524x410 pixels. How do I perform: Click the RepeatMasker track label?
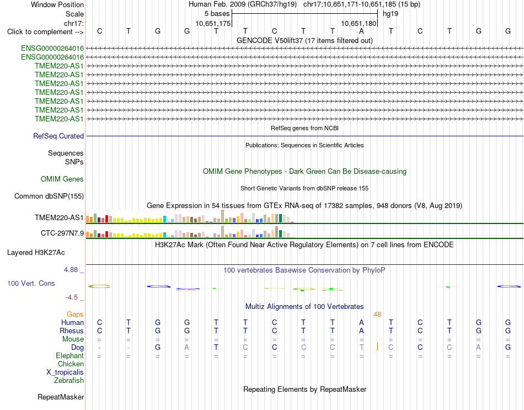pyautogui.click(x=61, y=397)
